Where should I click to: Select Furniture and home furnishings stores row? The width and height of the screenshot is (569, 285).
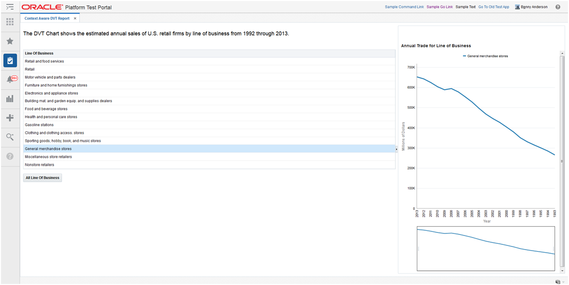[x=209, y=85]
